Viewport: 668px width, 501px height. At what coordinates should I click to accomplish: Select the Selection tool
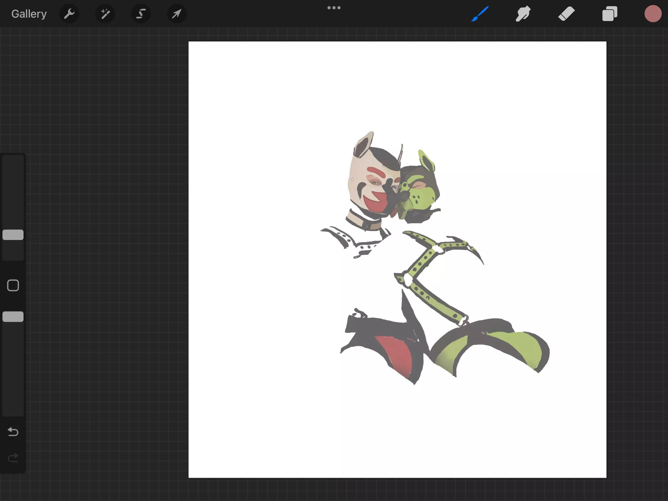[x=141, y=14]
